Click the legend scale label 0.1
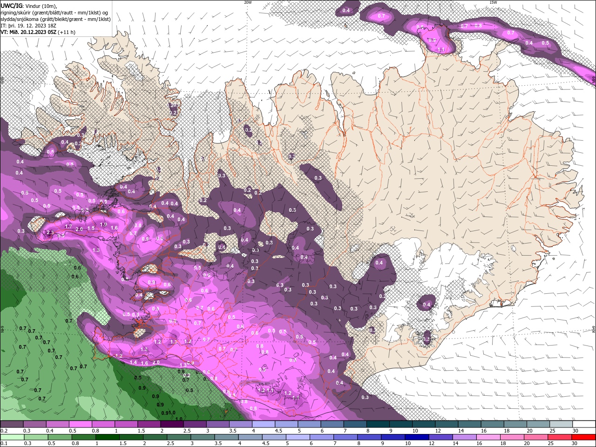This screenshot has height=447, width=596. coord(4,443)
